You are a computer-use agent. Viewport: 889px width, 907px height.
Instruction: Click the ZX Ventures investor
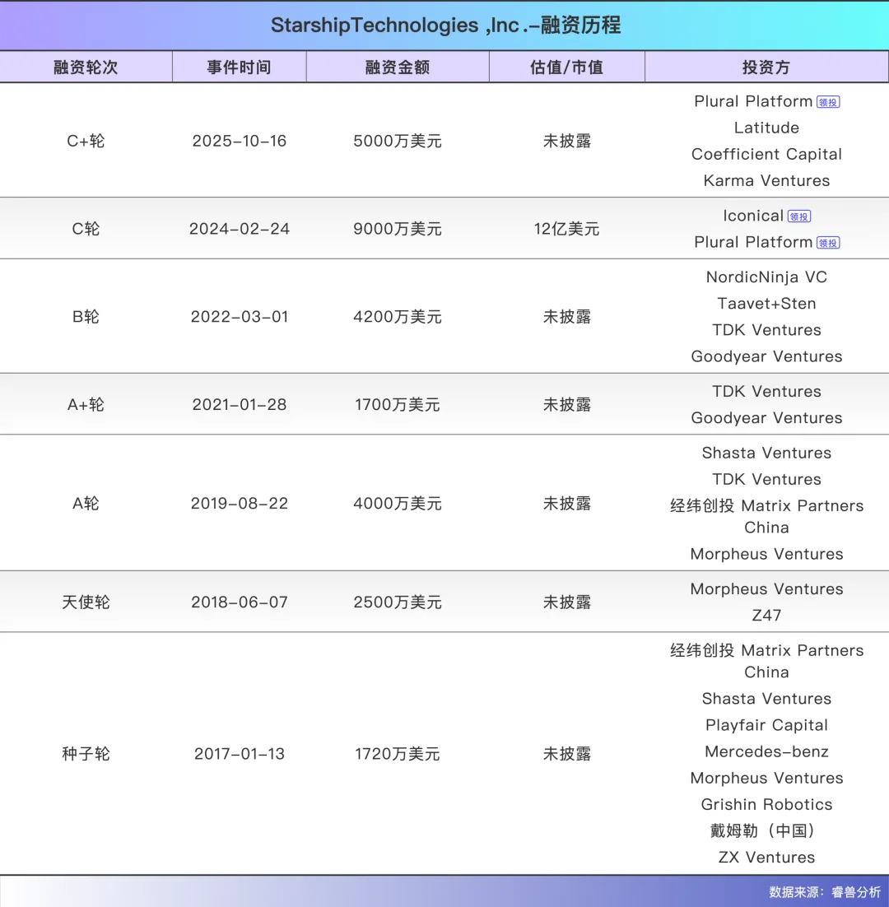(766, 858)
